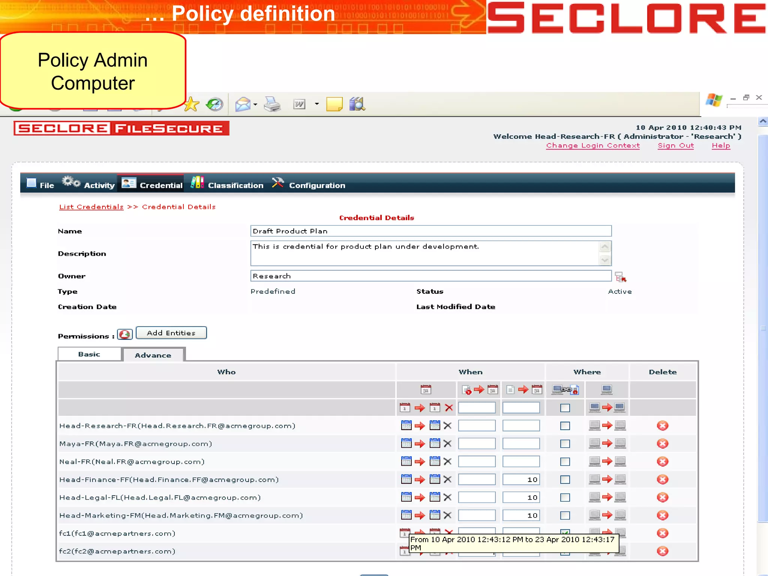Delete the Head-Research-FR permission row
The width and height of the screenshot is (768, 576).
tap(663, 426)
